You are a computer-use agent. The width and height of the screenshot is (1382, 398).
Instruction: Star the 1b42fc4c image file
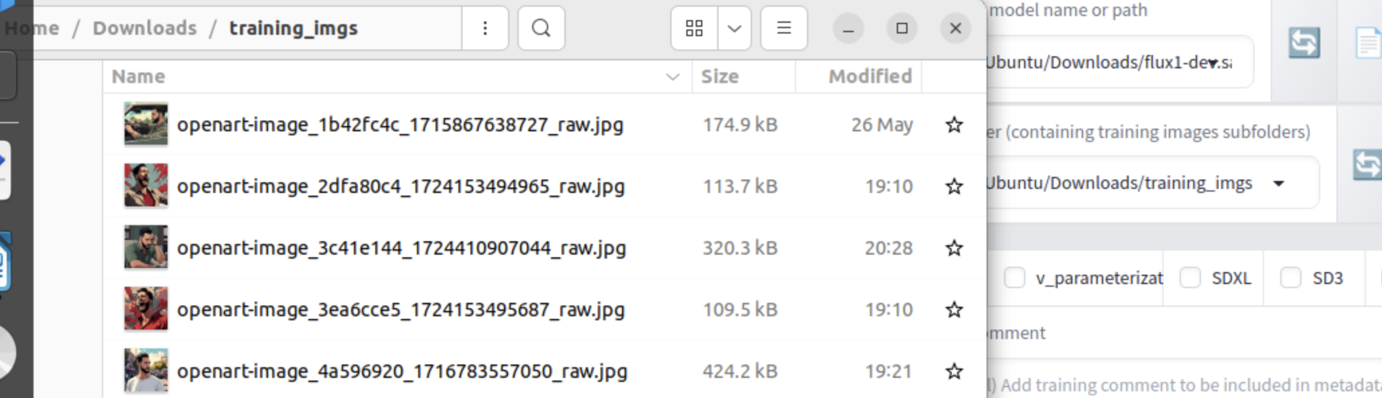pos(954,125)
